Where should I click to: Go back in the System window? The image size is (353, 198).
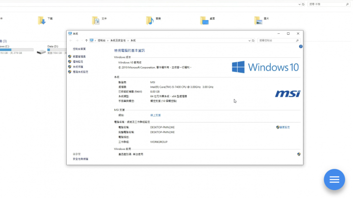click(71, 41)
